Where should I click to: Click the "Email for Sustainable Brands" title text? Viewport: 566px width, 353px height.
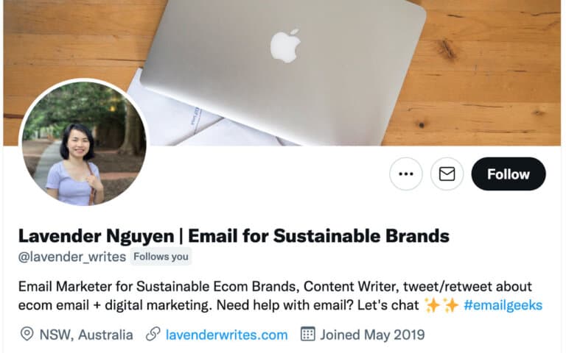318,236
